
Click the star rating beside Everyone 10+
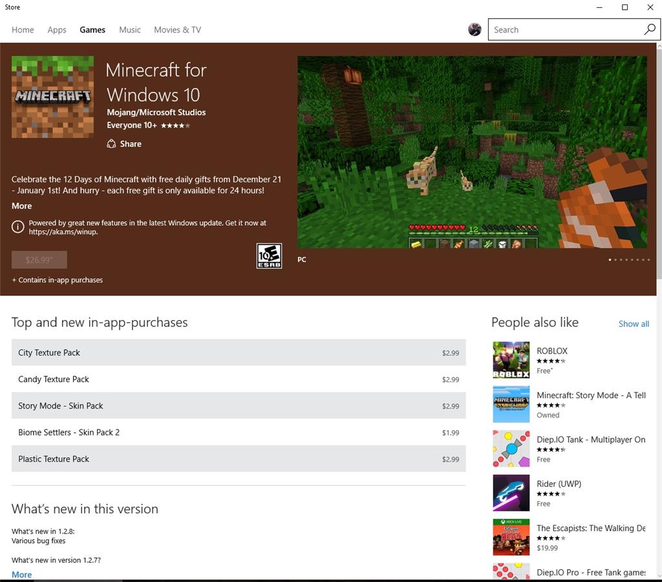tap(175, 125)
